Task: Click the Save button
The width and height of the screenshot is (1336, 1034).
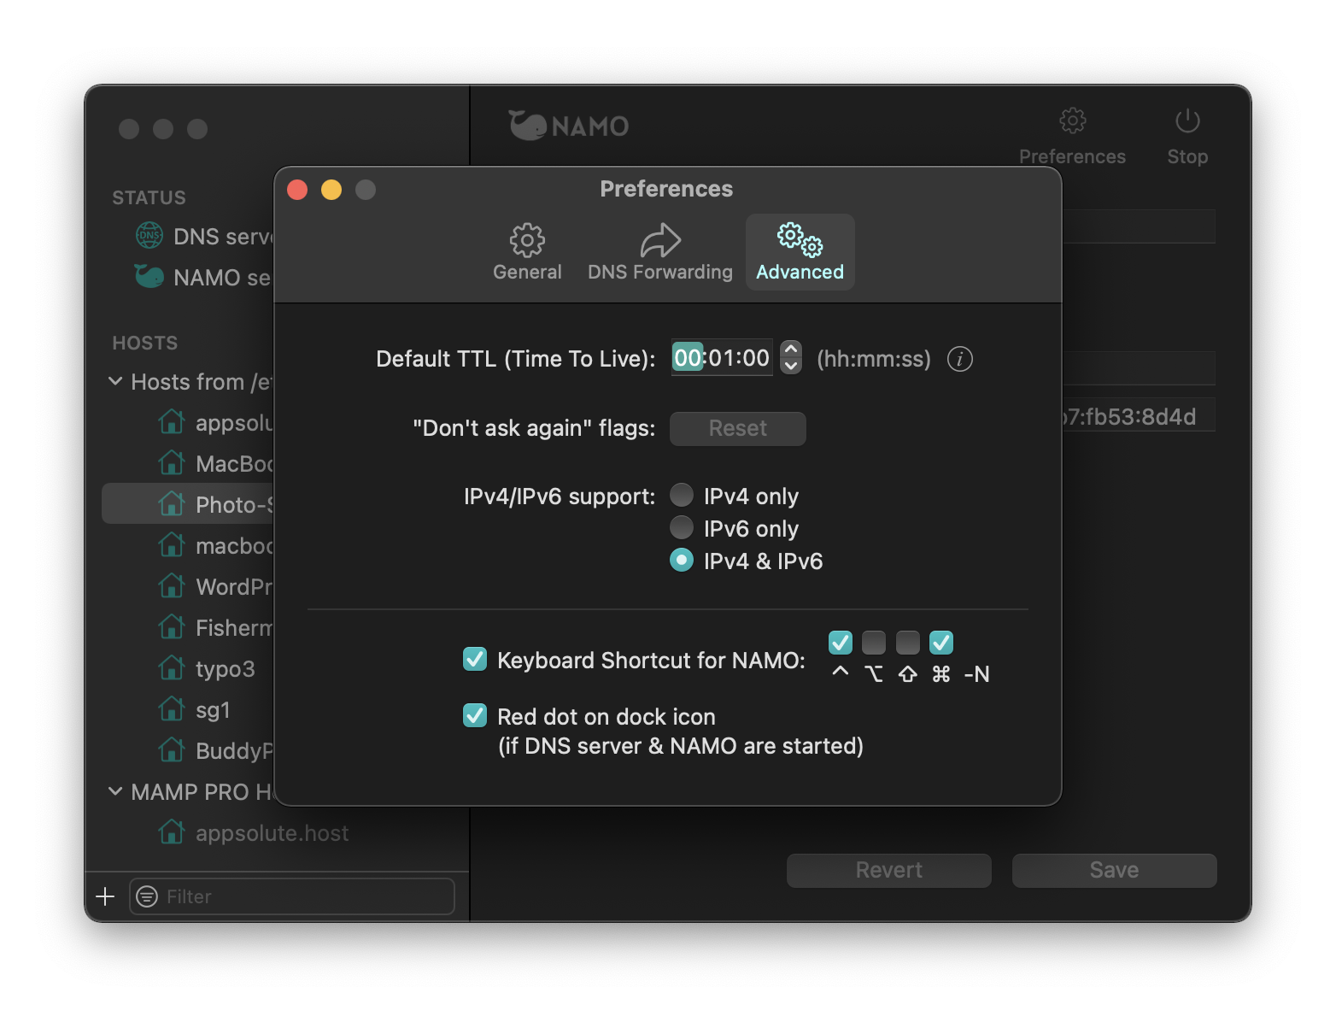Action: pos(1114,870)
